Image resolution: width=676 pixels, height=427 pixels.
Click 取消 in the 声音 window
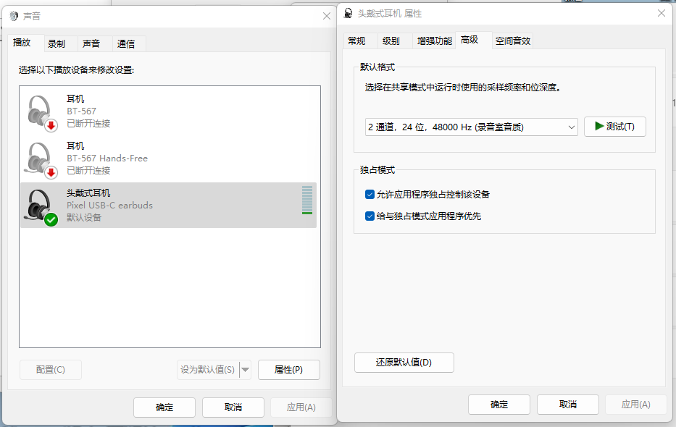coord(233,407)
